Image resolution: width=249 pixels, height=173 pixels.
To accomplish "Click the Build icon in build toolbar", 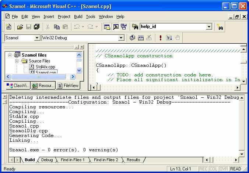I will pyautogui.click(x=141, y=38).
